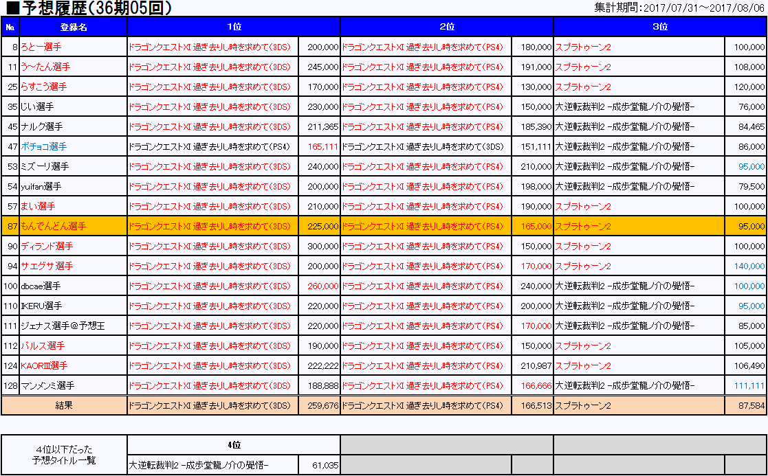The height and width of the screenshot is (476, 768).
Task: Select the name ボチョコ選手
Action: pos(43,147)
